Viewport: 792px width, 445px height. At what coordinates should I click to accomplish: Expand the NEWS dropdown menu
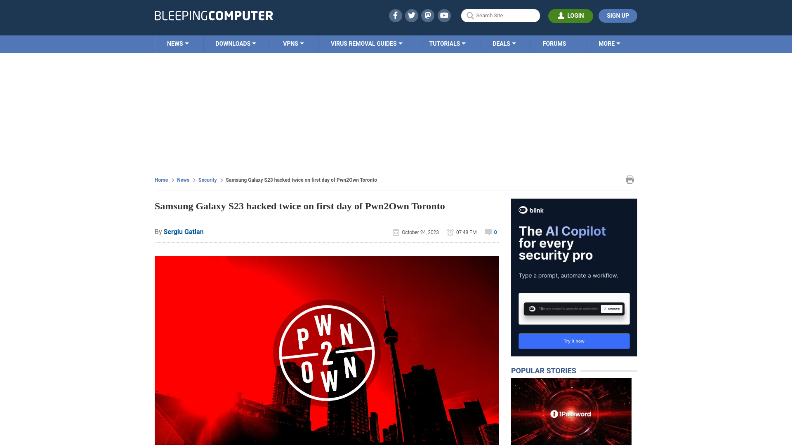point(178,43)
